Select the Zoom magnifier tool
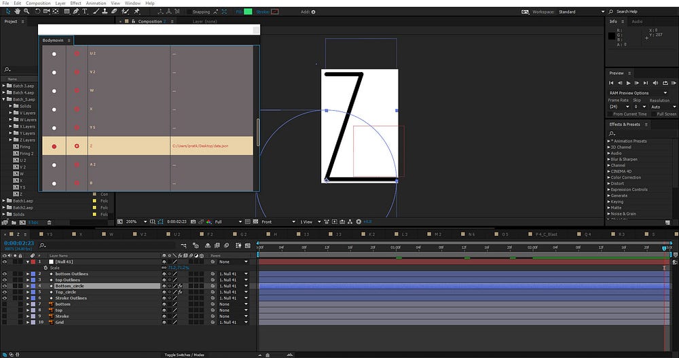Screen dimensions: 679x358 pos(26,12)
